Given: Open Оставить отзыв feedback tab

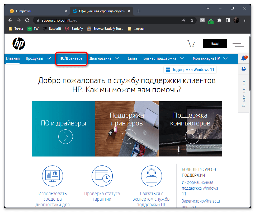Looking at the screenshot, I should [x=244, y=93].
